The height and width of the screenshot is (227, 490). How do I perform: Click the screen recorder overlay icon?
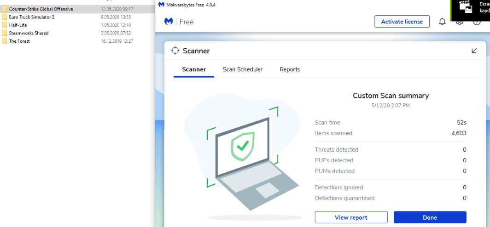(466, 7)
